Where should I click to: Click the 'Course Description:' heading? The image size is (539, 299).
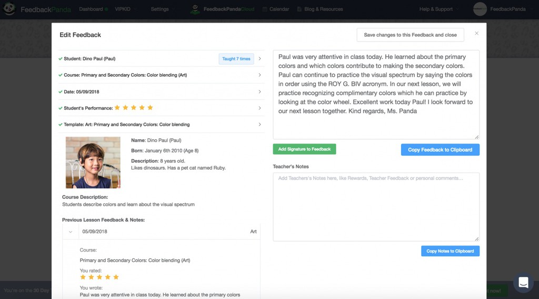[x=85, y=197]
